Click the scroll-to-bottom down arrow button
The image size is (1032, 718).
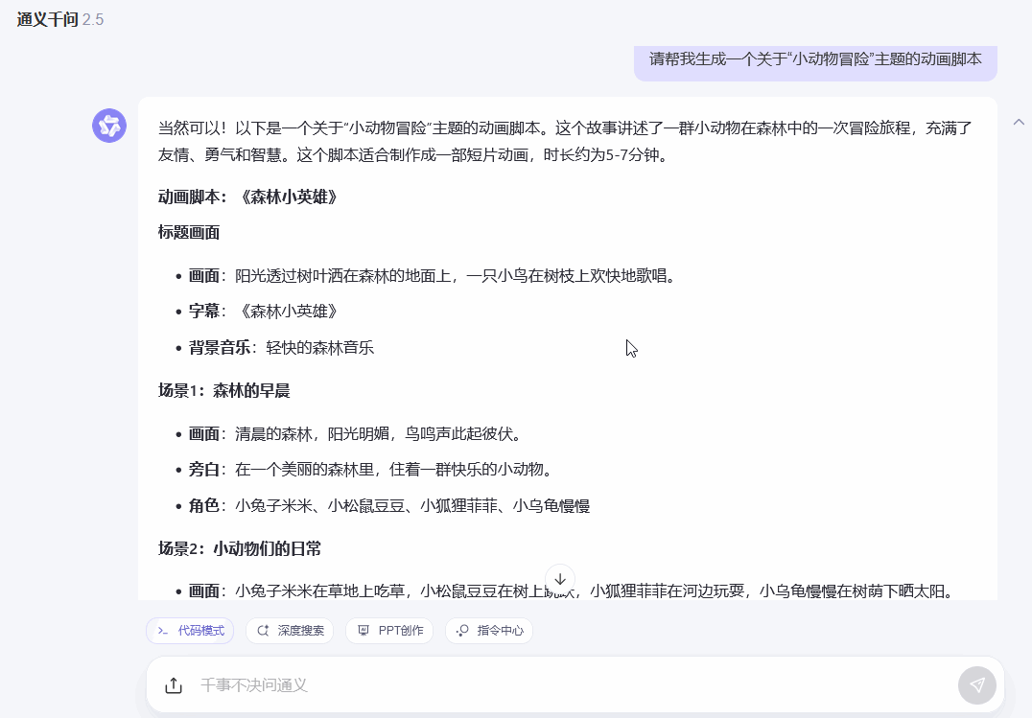point(560,579)
